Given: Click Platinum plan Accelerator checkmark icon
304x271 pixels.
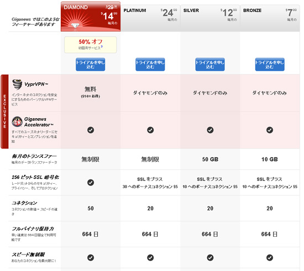Looking at the screenshot, I should tap(150, 130).
